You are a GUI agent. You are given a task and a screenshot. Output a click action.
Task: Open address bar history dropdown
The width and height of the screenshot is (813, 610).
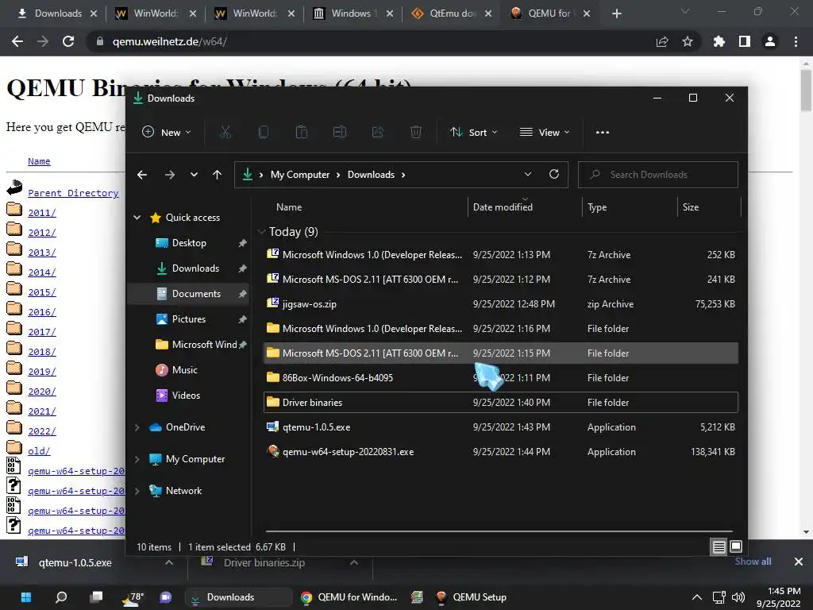[528, 174]
